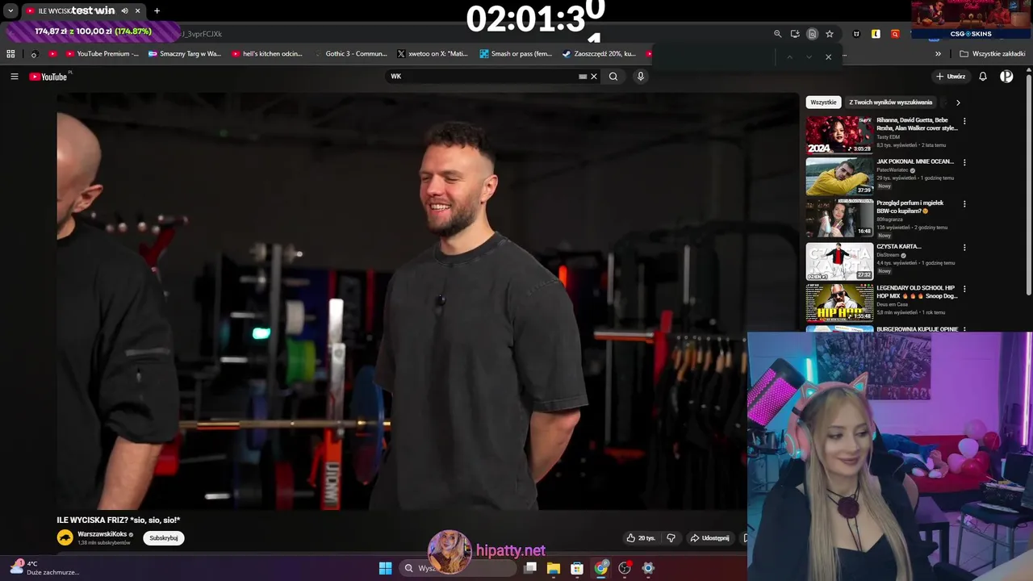Open the Chrome tab search dropdown arrow
Viewport: 1033px width, 581px height.
tap(10, 10)
